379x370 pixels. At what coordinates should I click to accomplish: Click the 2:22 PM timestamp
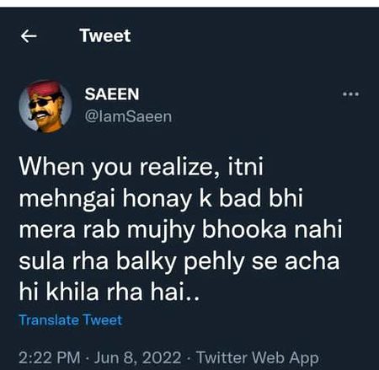pyautogui.click(x=50, y=358)
